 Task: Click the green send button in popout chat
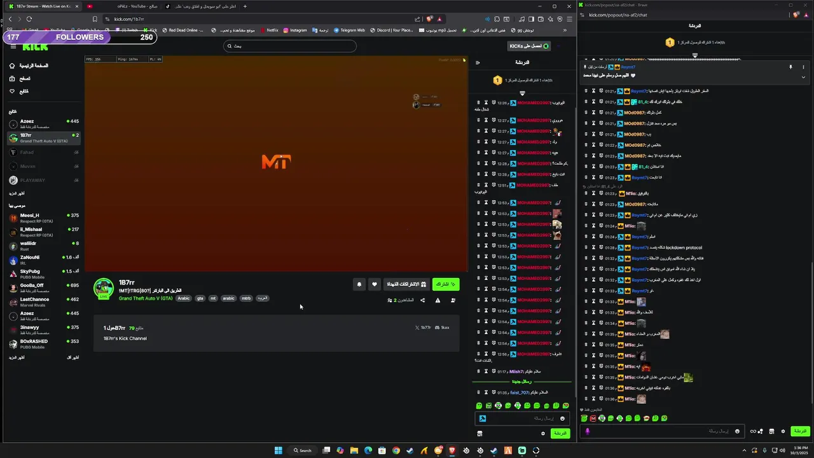coord(800,431)
